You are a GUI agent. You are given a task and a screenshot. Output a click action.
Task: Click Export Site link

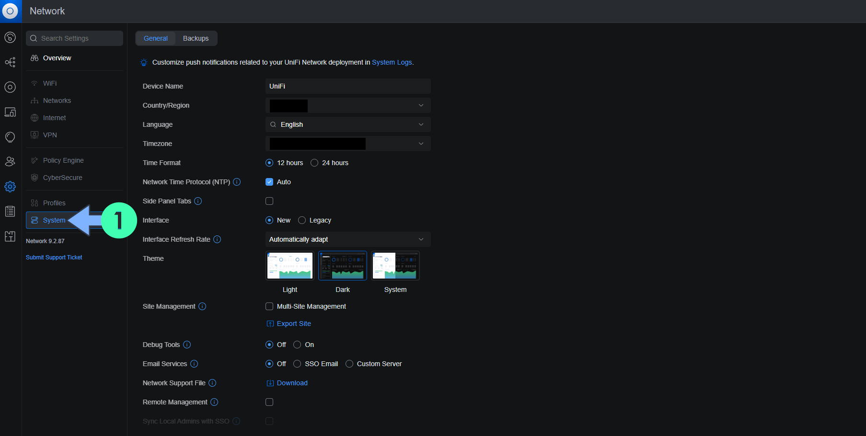click(x=289, y=324)
